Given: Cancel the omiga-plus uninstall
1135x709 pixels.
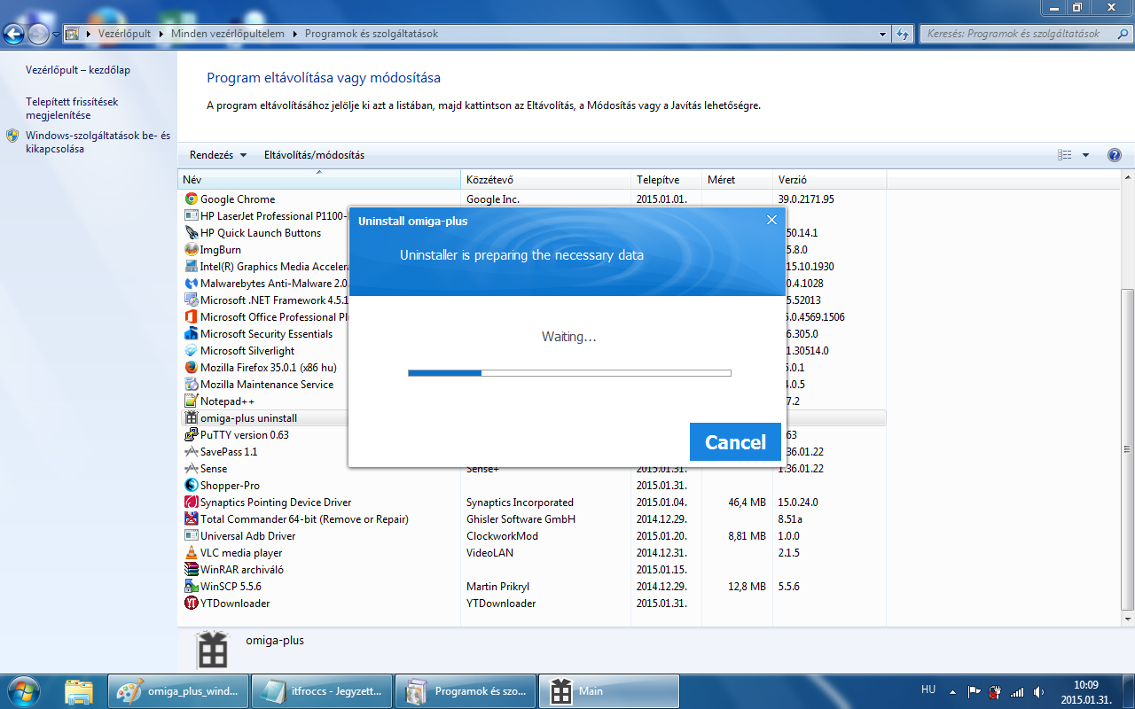Looking at the screenshot, I should coord(734,442).
